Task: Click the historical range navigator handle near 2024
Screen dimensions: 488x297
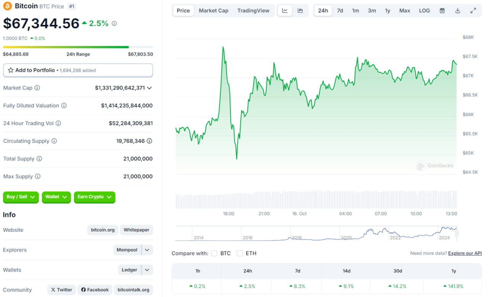Action: [457, 233]
